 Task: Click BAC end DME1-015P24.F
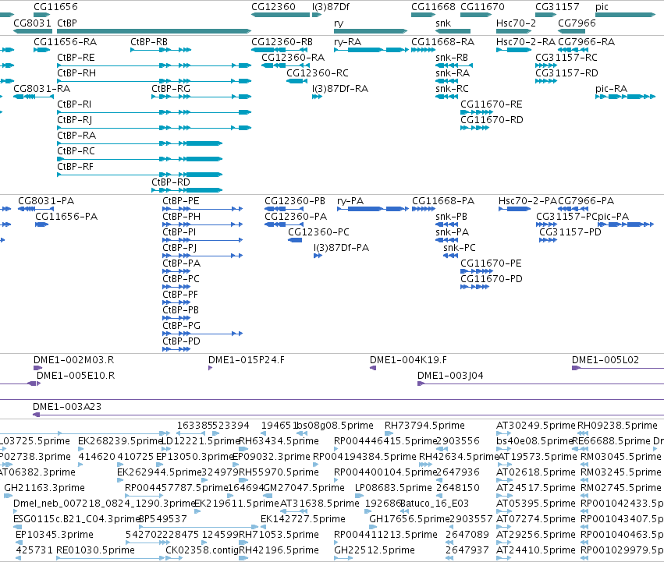[x=211, y=368]
